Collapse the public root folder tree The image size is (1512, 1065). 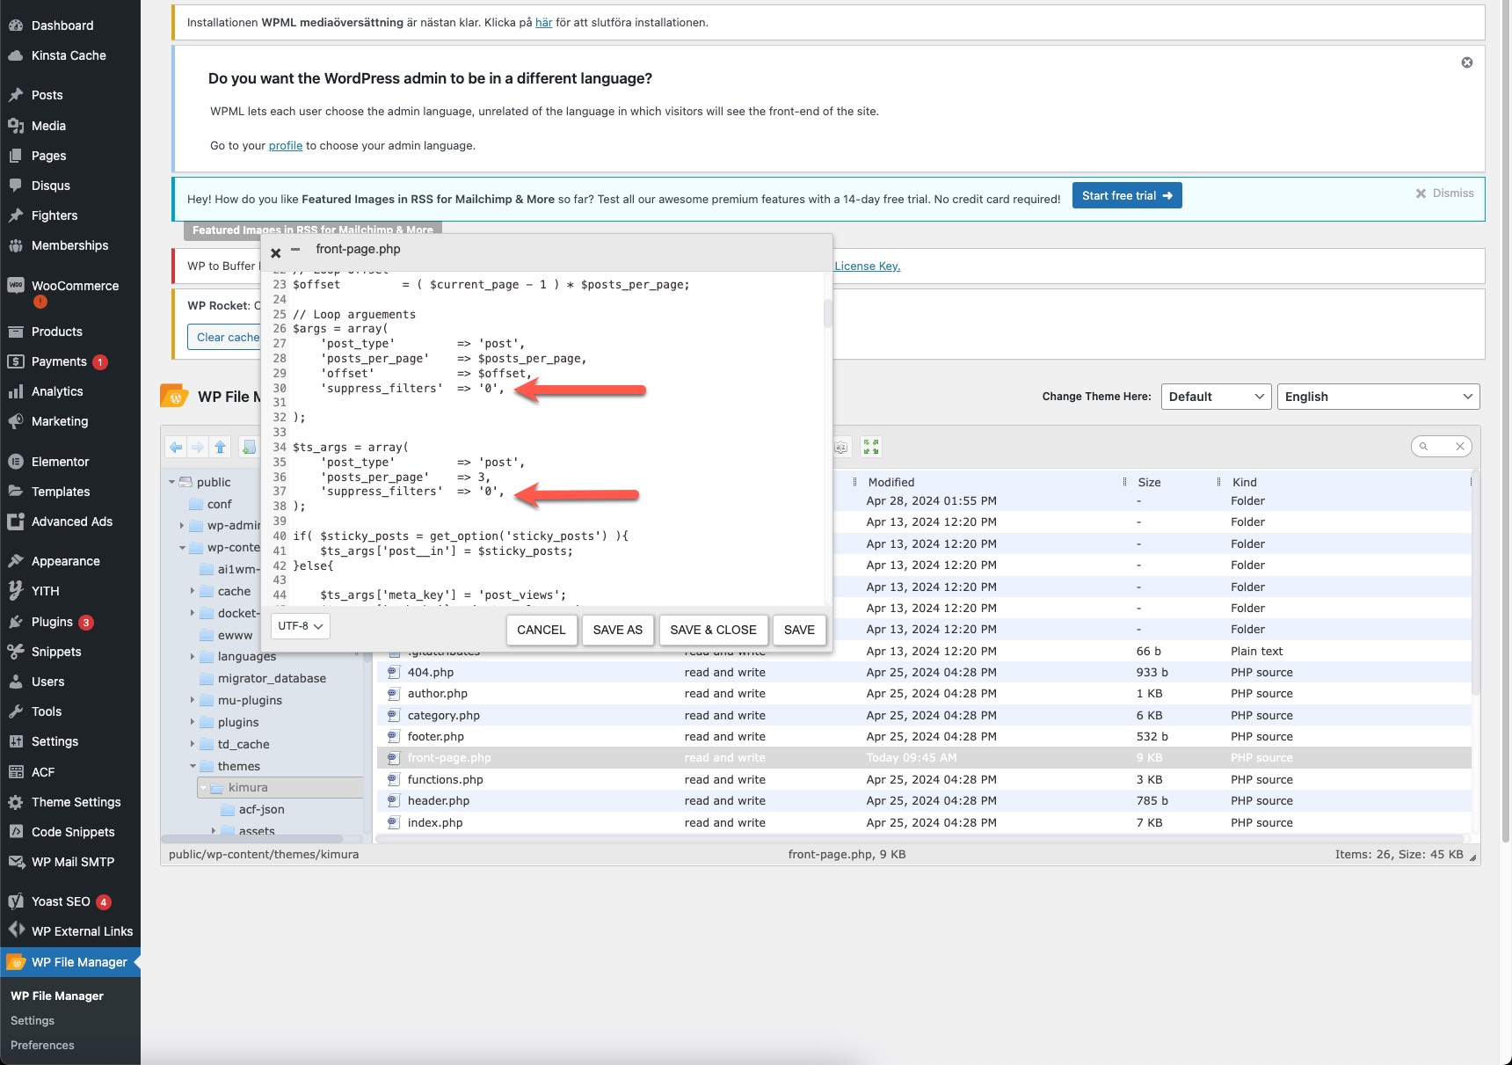171,482
